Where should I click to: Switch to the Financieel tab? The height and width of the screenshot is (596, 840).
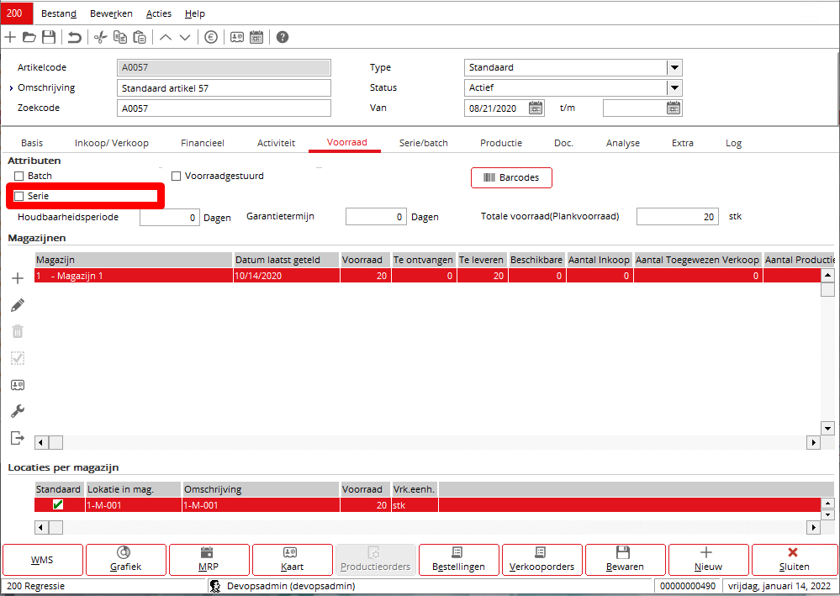[x=203, y=143]
